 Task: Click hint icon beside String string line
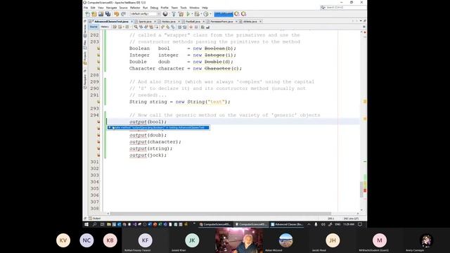(98, 102)
